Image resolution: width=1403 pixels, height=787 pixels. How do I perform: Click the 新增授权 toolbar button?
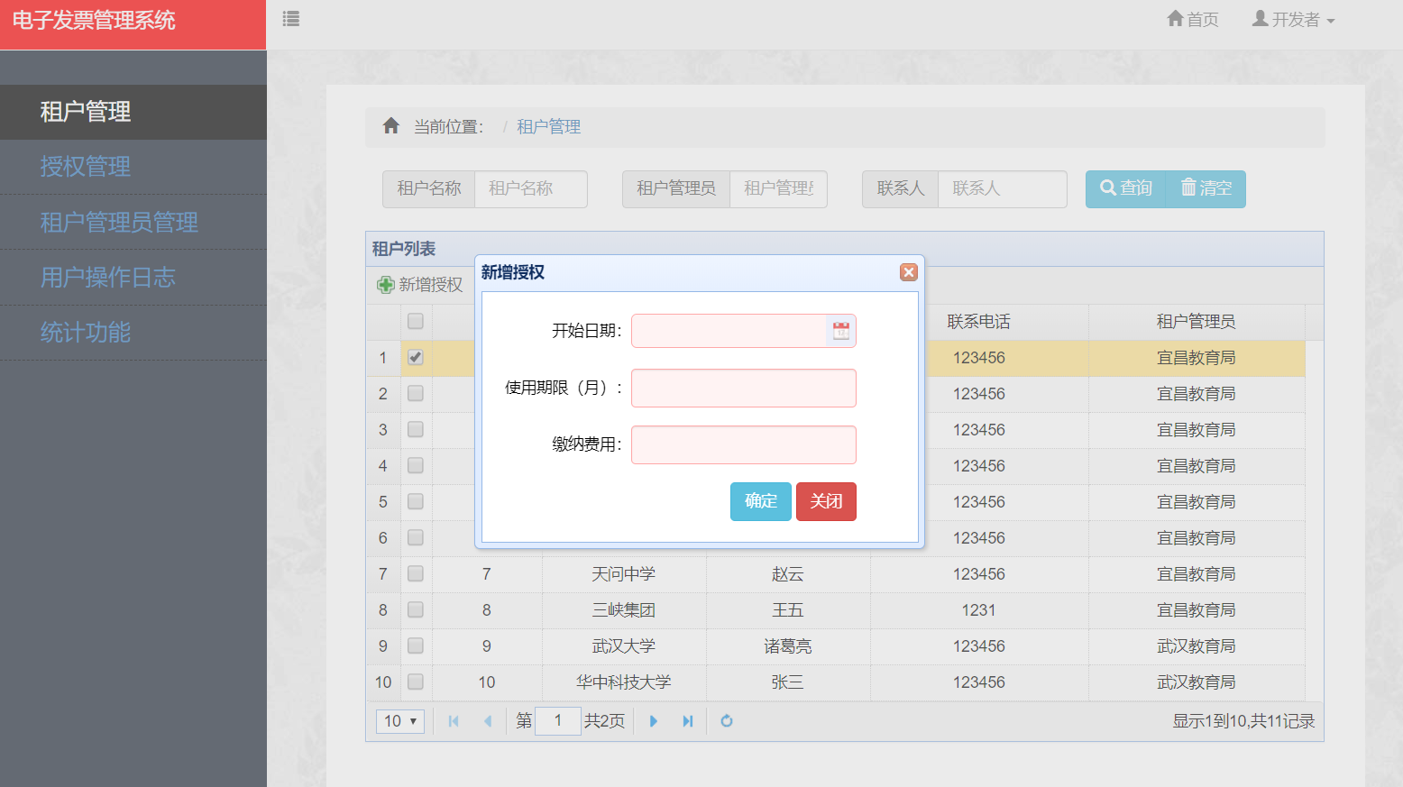click(x=420, y=285)
